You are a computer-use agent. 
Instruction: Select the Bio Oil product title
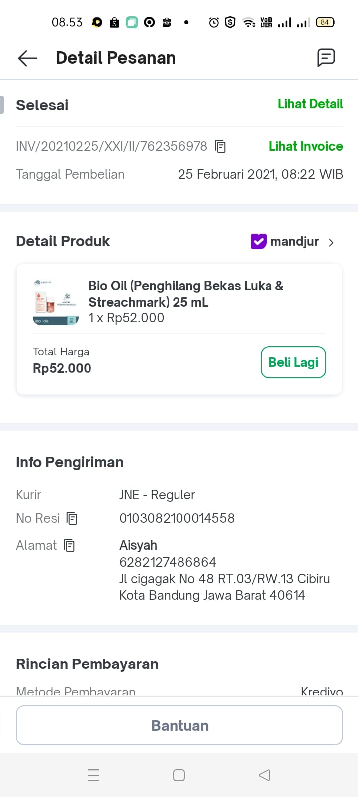pyautogui.click(x=185, y=294)
